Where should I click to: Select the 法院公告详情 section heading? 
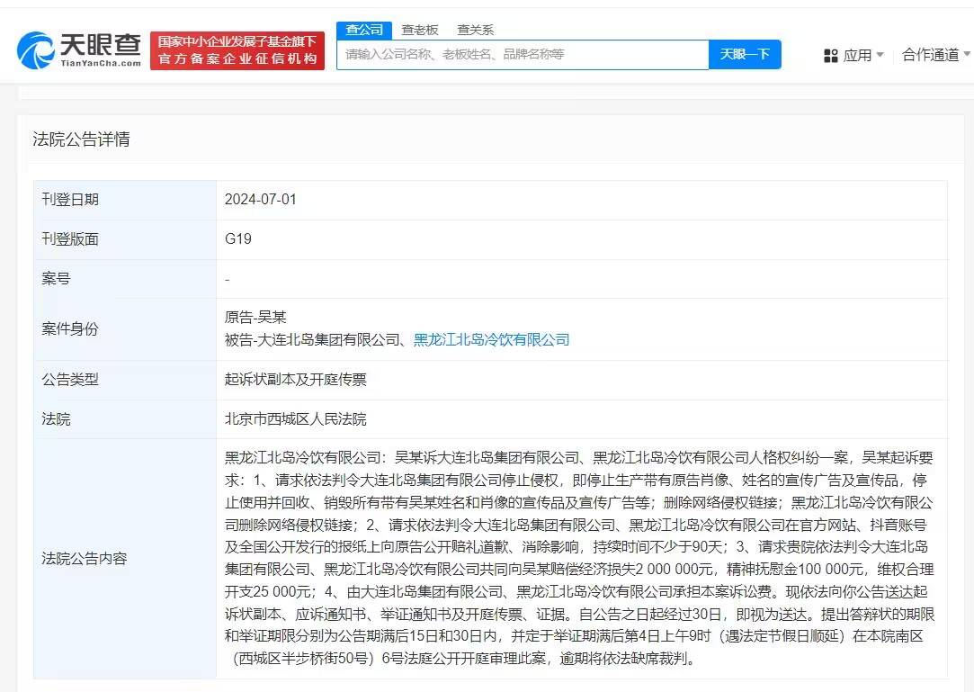81,139
